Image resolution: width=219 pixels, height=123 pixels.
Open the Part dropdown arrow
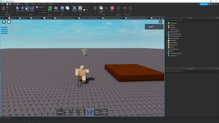[x=62, y=13]
